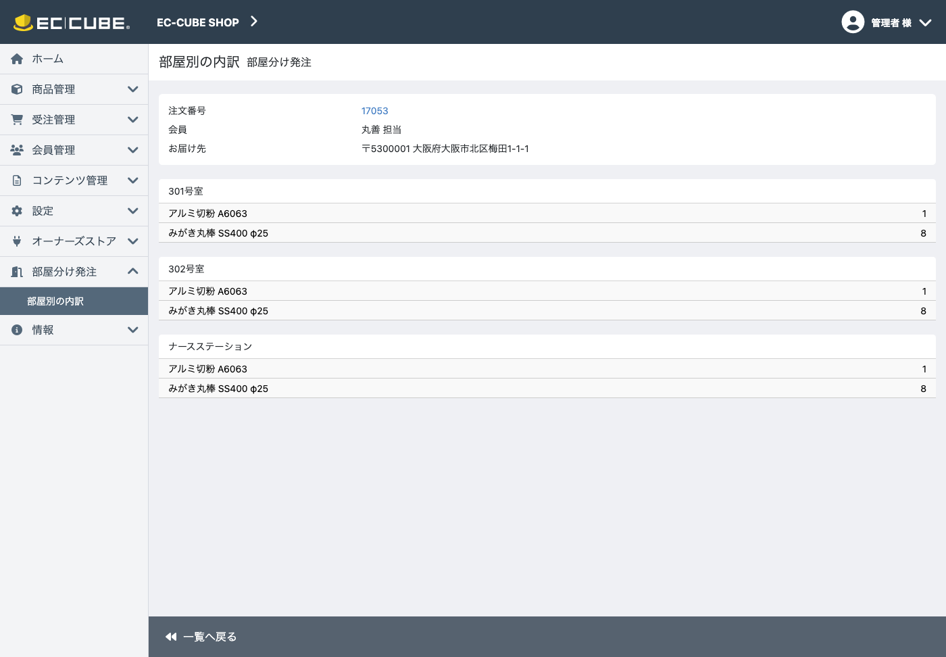Click quantity 8 in 301号室 みがき丸棒 row

923,233
